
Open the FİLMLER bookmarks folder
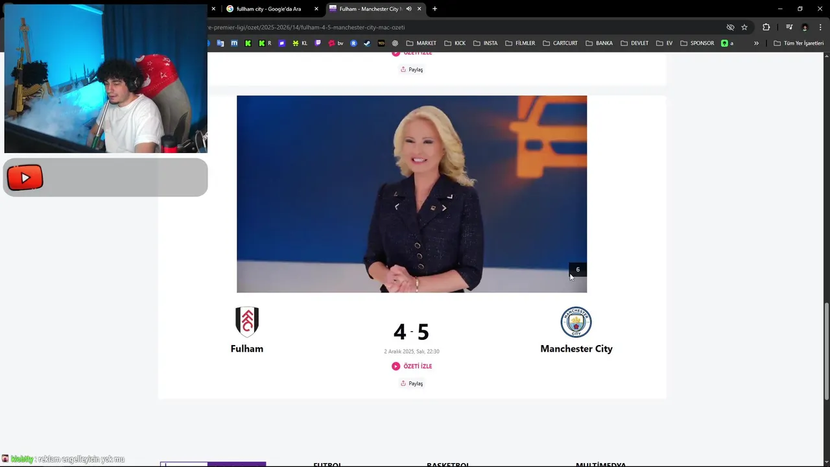[x=520, y=43]
